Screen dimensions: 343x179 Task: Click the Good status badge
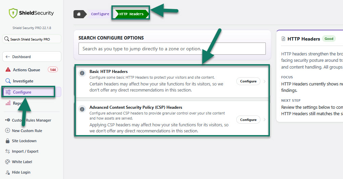click(329, 39)
